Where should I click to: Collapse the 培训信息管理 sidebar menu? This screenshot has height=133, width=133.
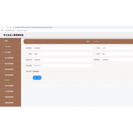tap(10, 75)
